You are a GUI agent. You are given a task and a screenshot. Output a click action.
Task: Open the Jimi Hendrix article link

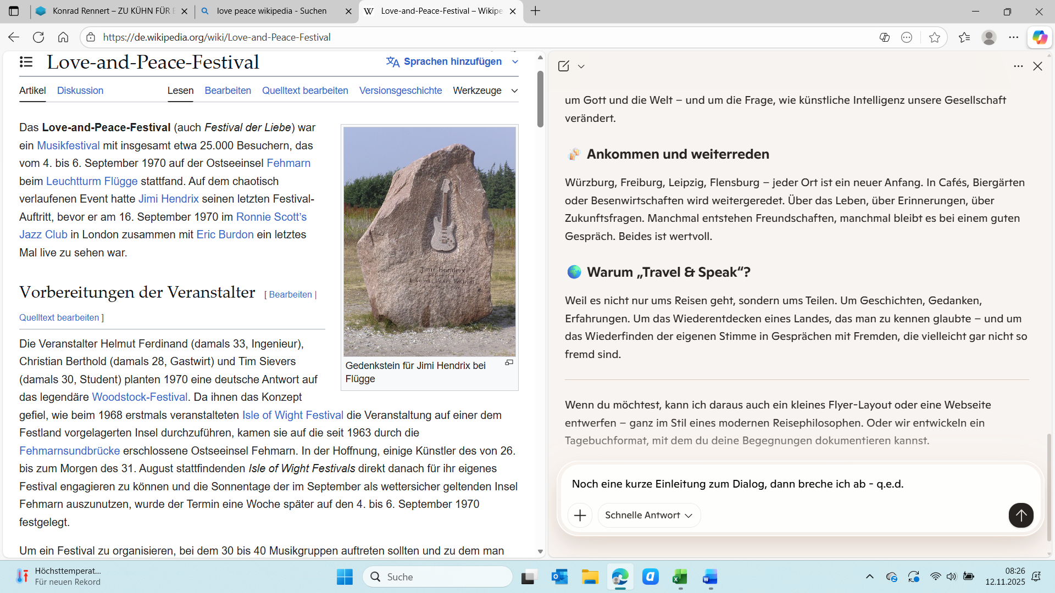pyautogui.click(x=168, y=199)
